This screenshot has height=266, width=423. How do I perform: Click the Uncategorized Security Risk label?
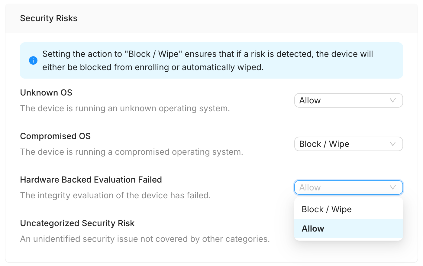point(77,223)
